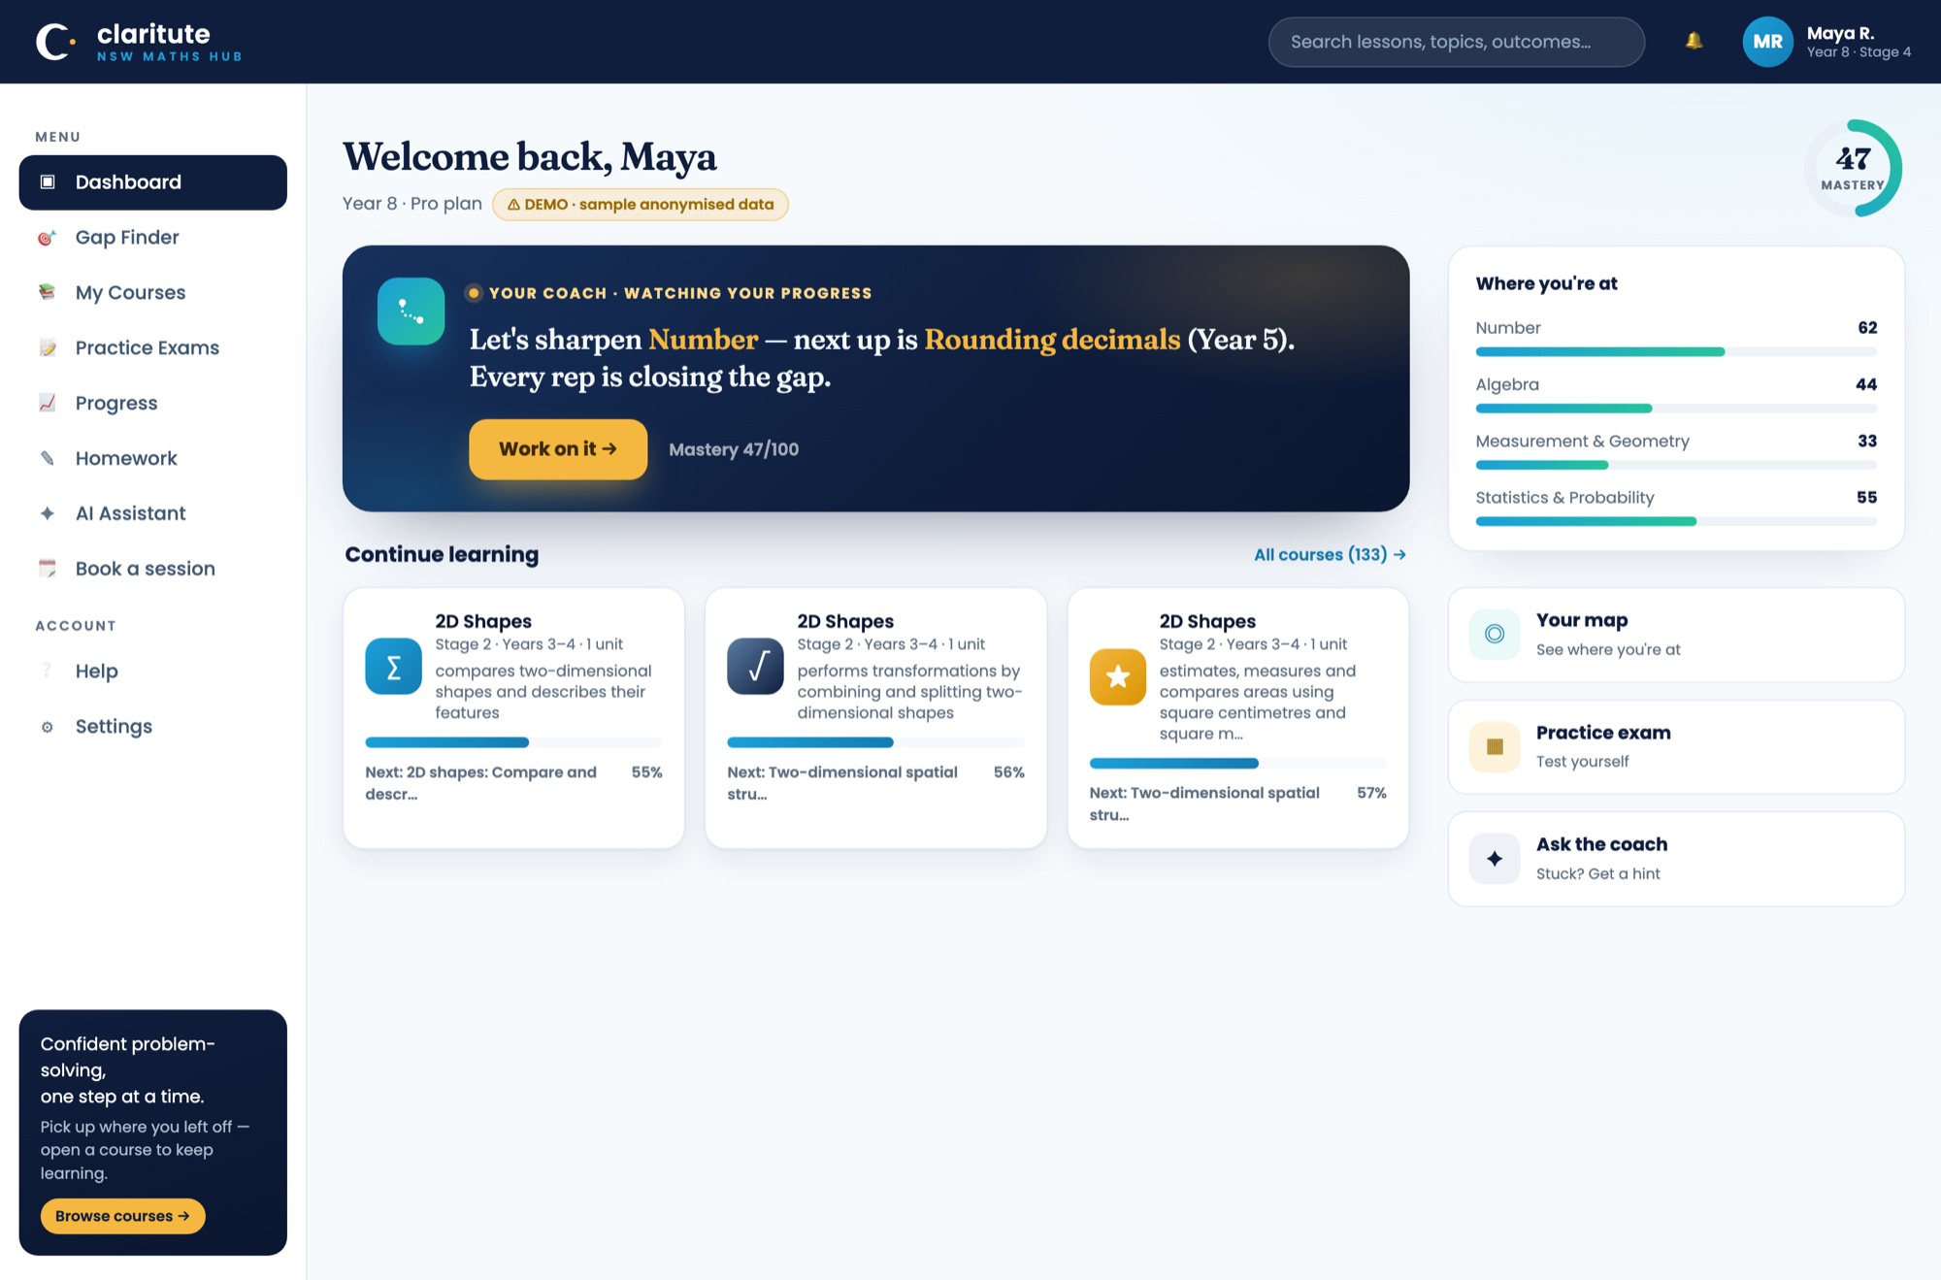
Task: Click 'Next: 2D shapes: Compare and descr...' text
Action: tap(481, 783)
